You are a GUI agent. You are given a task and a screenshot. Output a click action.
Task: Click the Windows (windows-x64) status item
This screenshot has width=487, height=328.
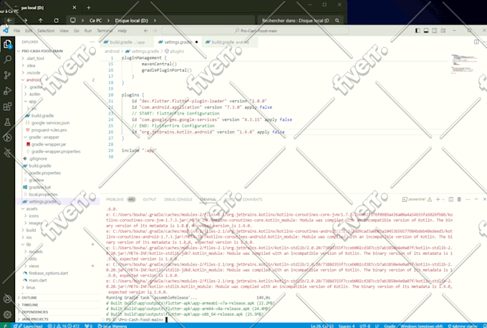tap(421, 326)
